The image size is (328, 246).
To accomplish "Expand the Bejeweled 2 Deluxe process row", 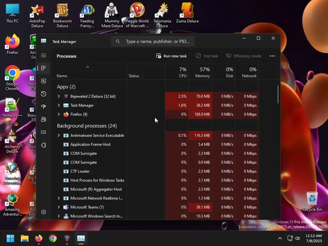I will tap(59, 96).
